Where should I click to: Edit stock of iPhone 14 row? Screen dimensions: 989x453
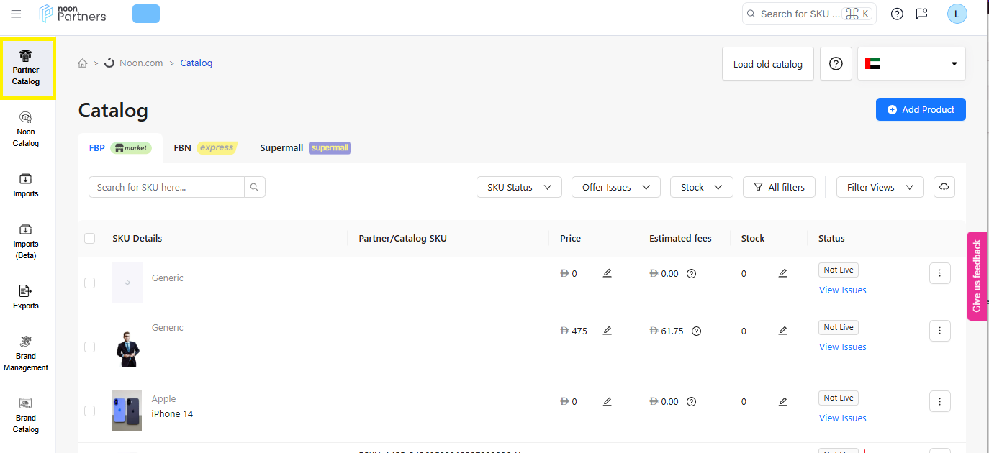click(x=782, y=401)
